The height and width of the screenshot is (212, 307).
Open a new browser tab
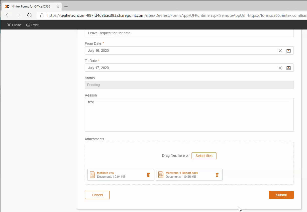point(66,6)
